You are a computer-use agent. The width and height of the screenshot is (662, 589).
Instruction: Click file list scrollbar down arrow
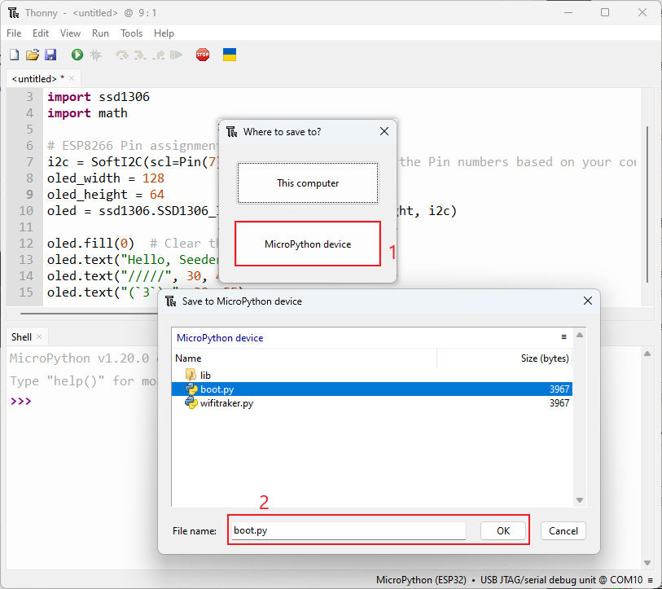point(580,500)
